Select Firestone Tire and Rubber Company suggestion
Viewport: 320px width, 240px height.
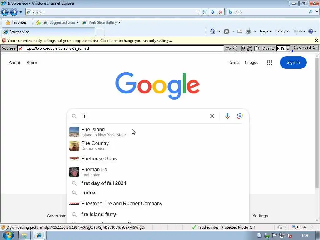click(158, 204)
